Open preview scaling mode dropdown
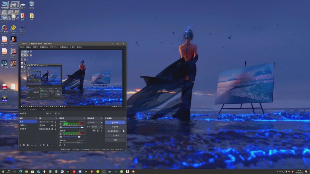Image resolution: width=310 pixels, height=174 pixels. click(x=37, y=109)
